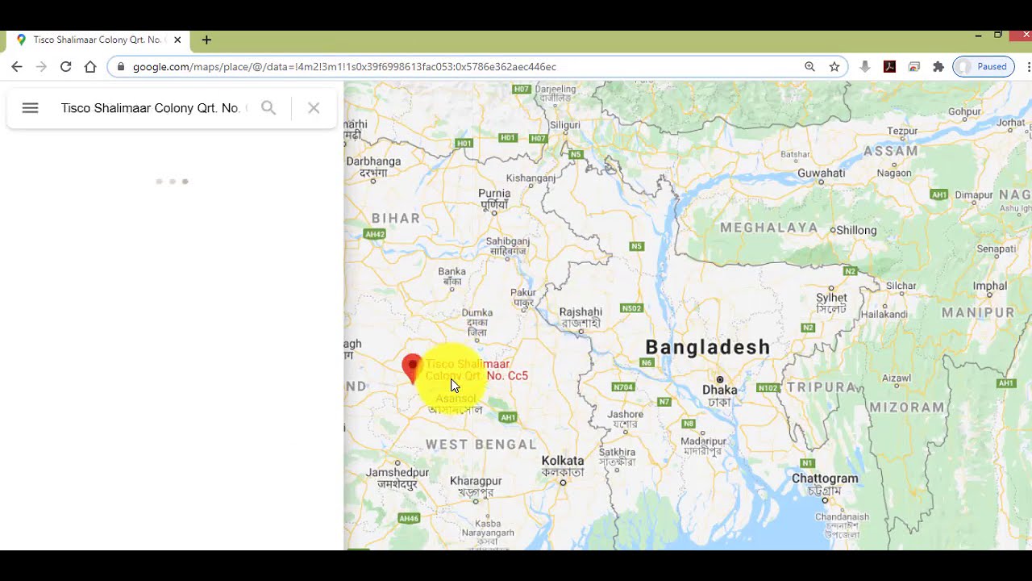The image size is (1032, 581).
Task: Click the BIHAR state label
Action: click(396, 219)
